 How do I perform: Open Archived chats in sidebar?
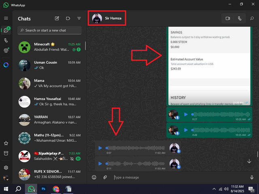pyautogui.click(x=6, y=153)
